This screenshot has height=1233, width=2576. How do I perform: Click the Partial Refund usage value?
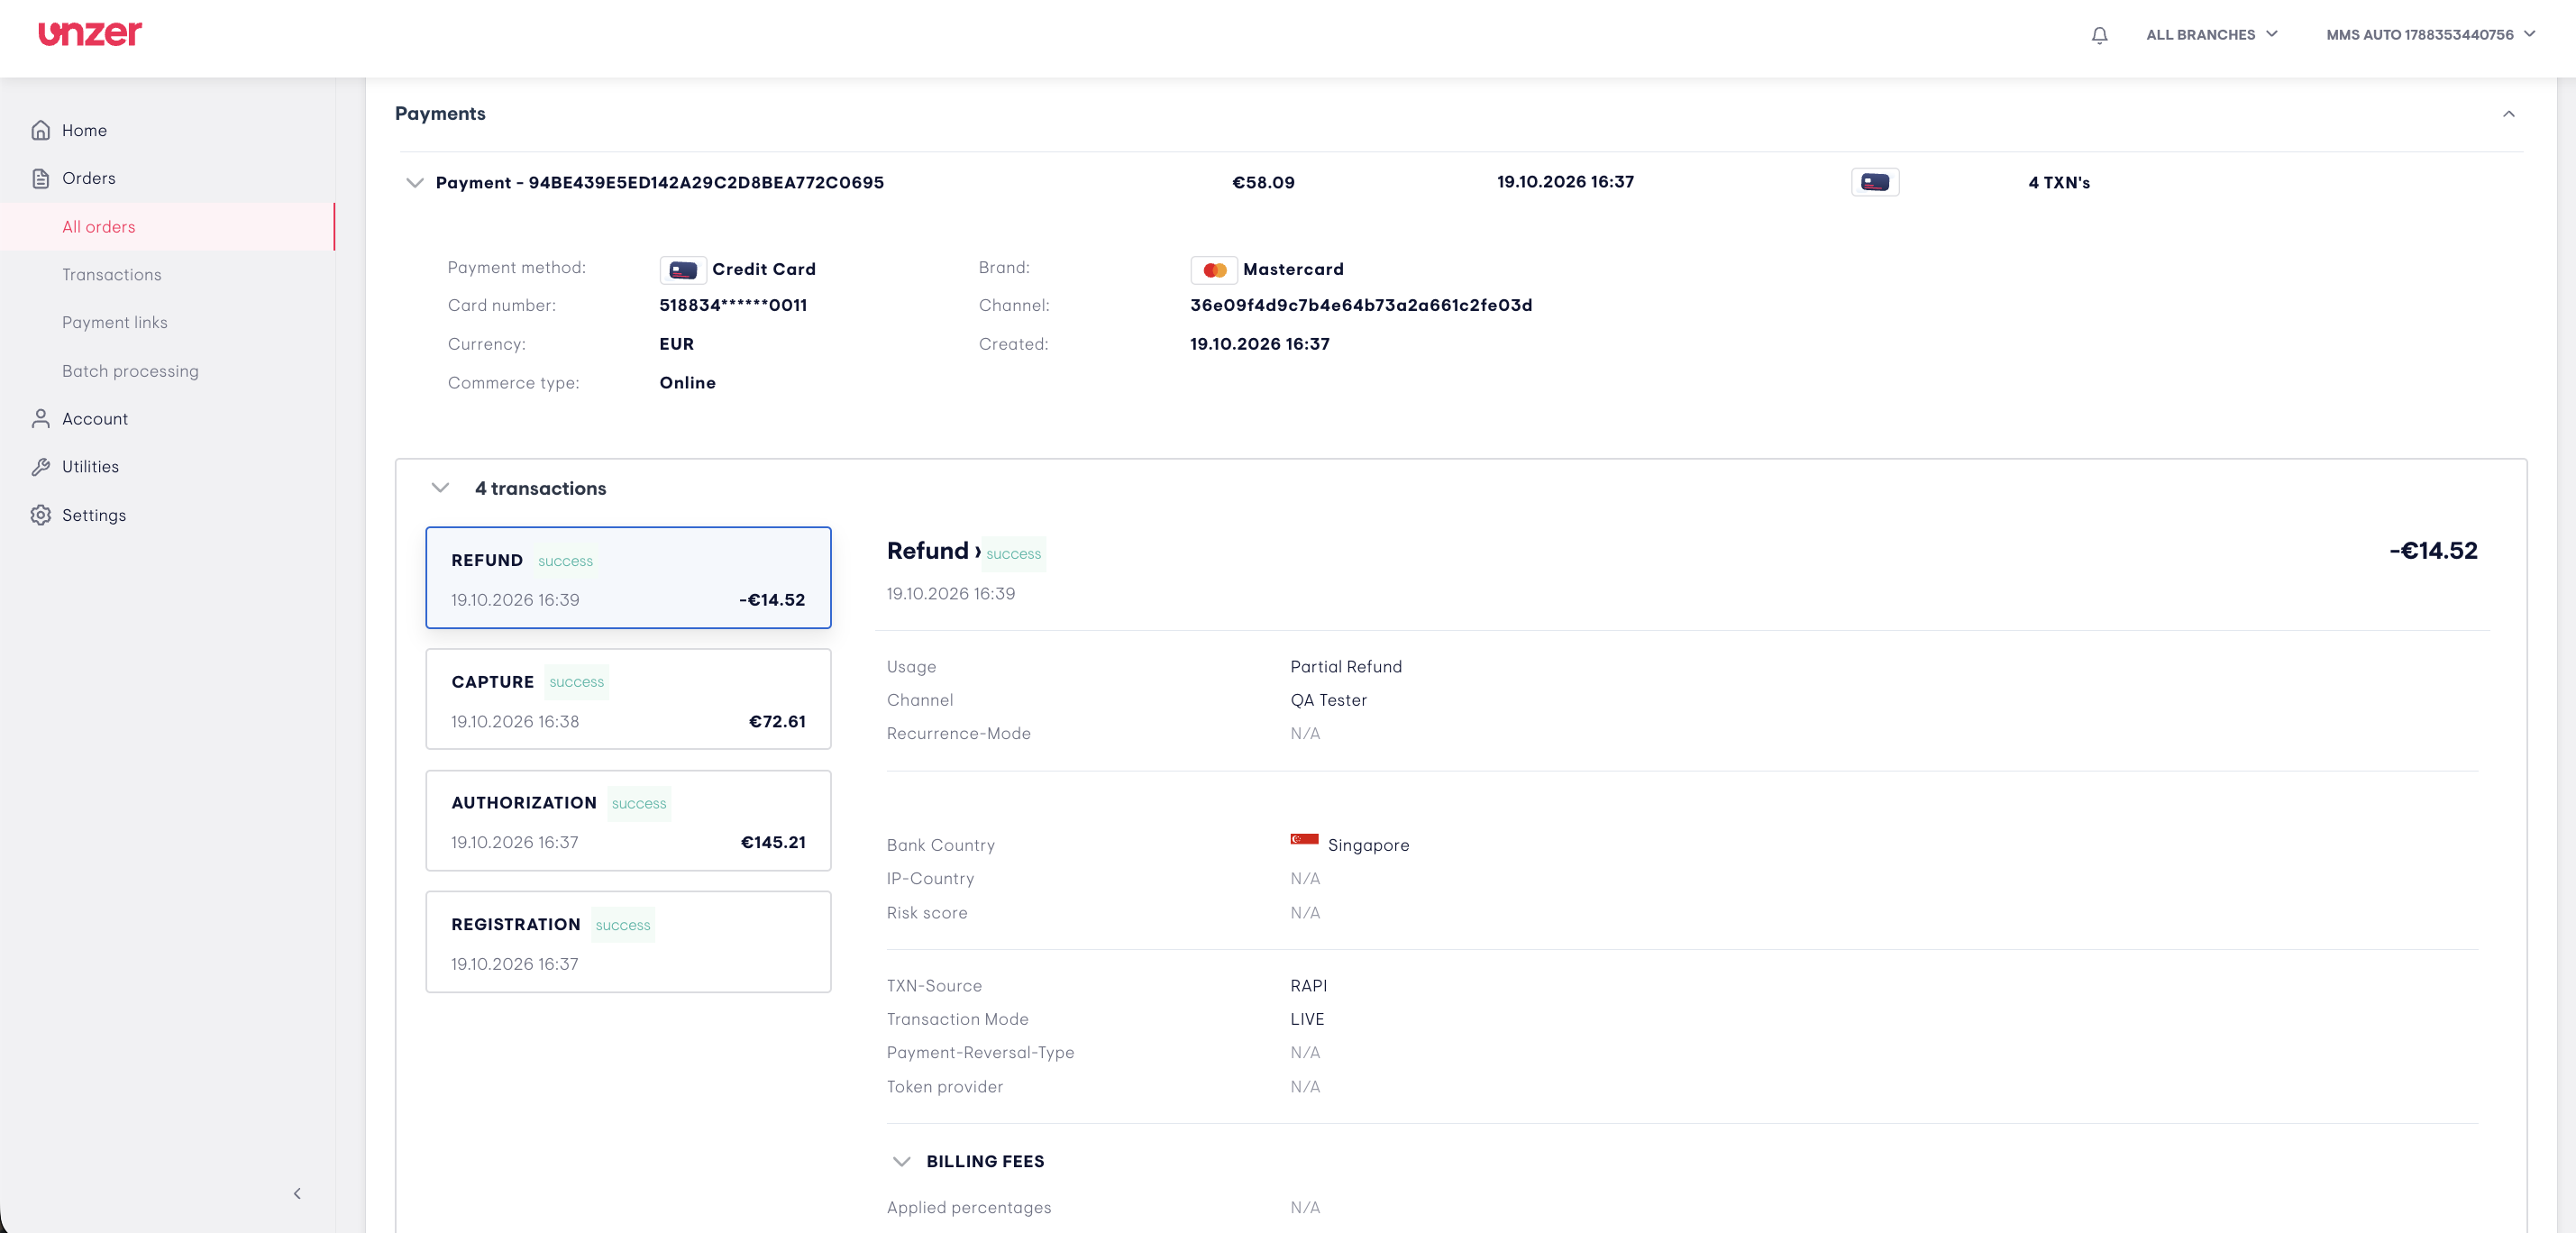(1346, 667)
